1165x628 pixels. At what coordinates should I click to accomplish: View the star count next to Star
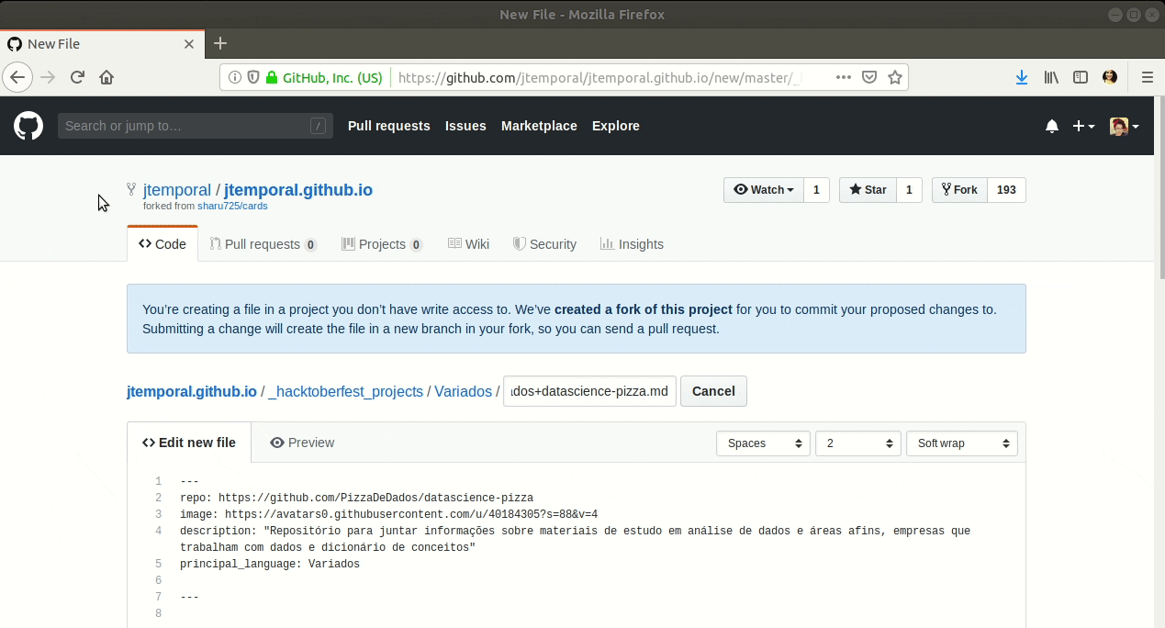pyautogui.click(x=909, y=190)
